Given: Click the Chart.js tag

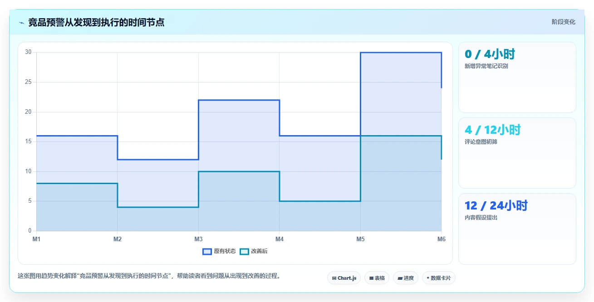Looking at the screenshot, I should pyautogui.click(x=344, y=278).
